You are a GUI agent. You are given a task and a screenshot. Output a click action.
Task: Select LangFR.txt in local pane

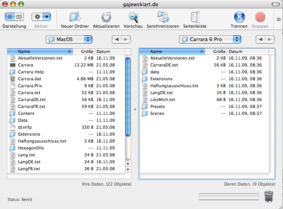[66, 169]
